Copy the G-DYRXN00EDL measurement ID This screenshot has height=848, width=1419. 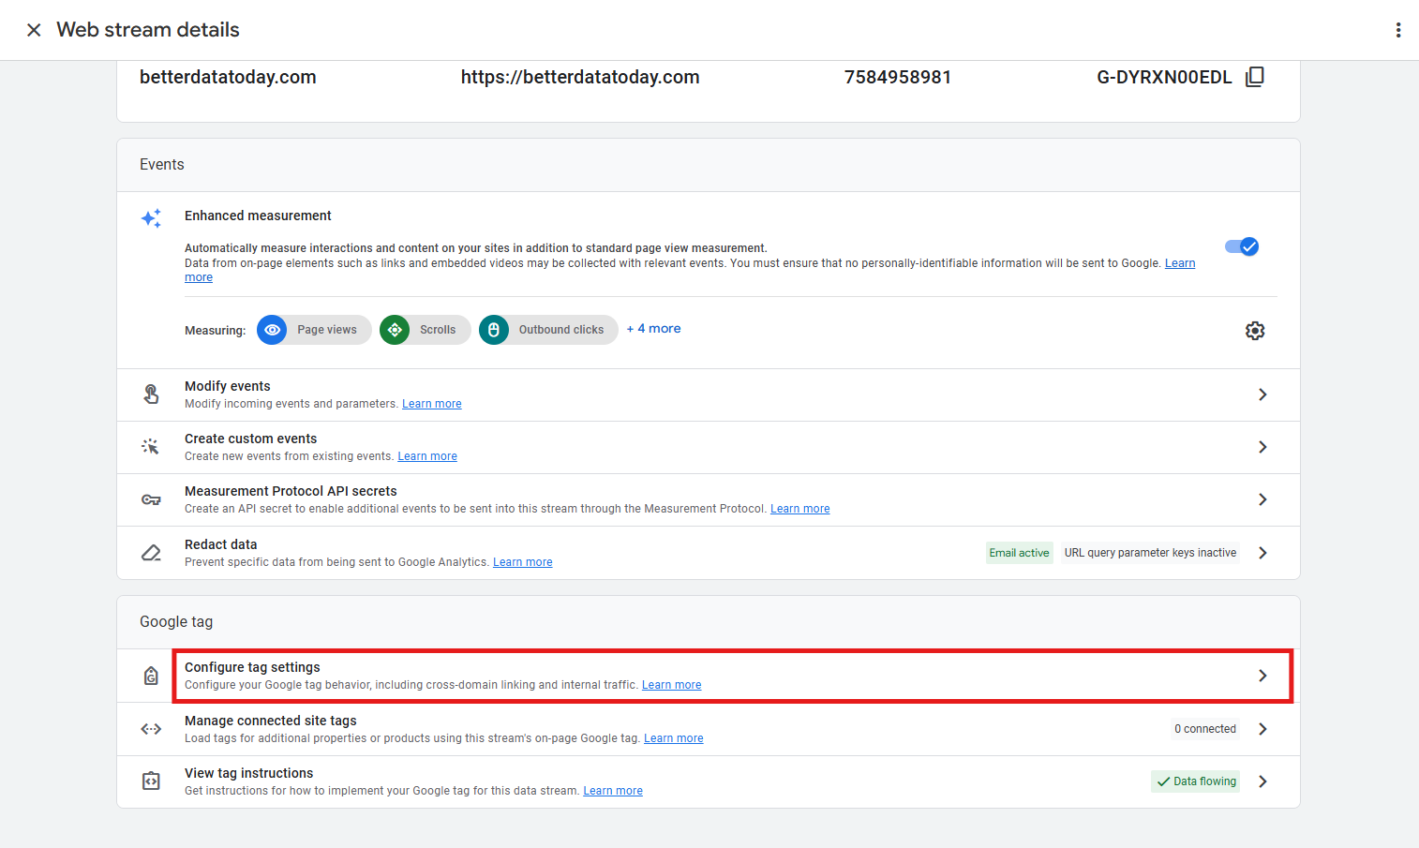(x=1254, y=77)
